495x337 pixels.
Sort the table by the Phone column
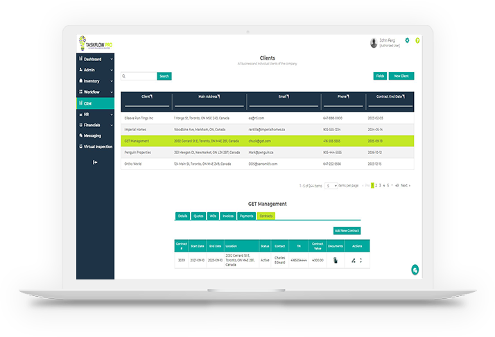[x=343, y=96]
